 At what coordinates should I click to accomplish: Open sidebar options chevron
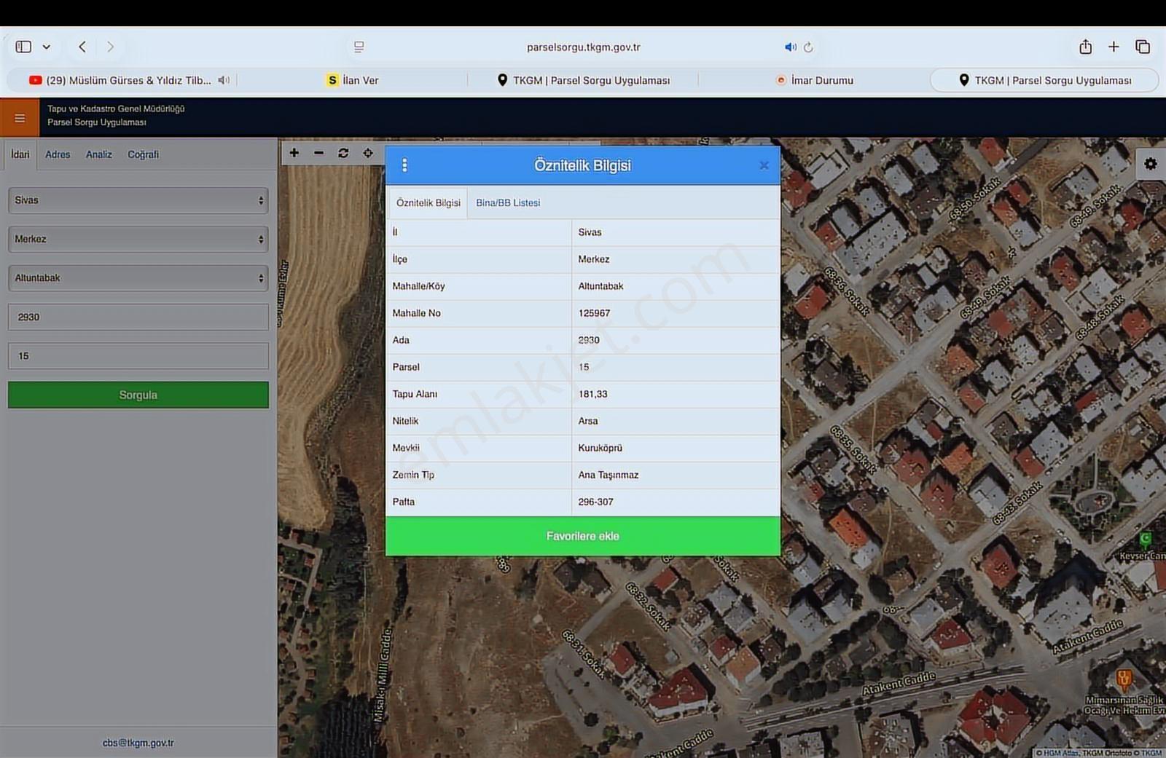point(47,47)
